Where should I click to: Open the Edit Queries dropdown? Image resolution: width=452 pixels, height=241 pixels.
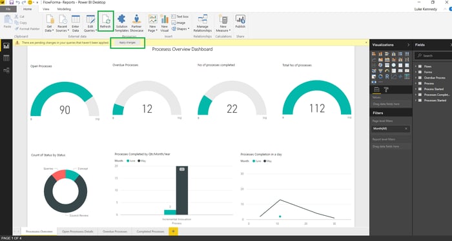pos(90,23)
